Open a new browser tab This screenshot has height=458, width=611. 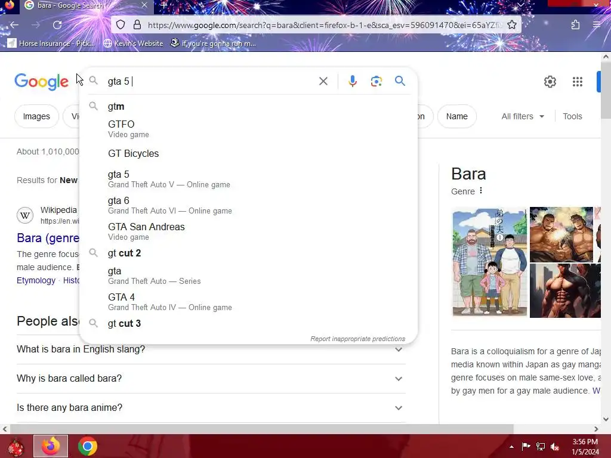164,5
